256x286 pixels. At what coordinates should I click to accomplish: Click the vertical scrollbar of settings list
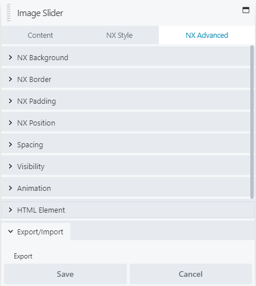(252, 122)
